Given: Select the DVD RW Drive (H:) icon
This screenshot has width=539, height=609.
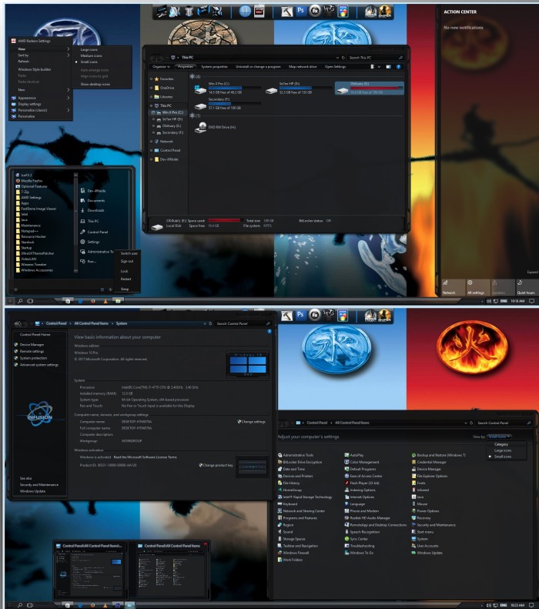Looking at the screenshot, I should tap(201, 127).
